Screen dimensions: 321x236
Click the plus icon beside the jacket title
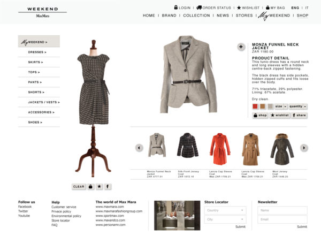tap(241, 47)
